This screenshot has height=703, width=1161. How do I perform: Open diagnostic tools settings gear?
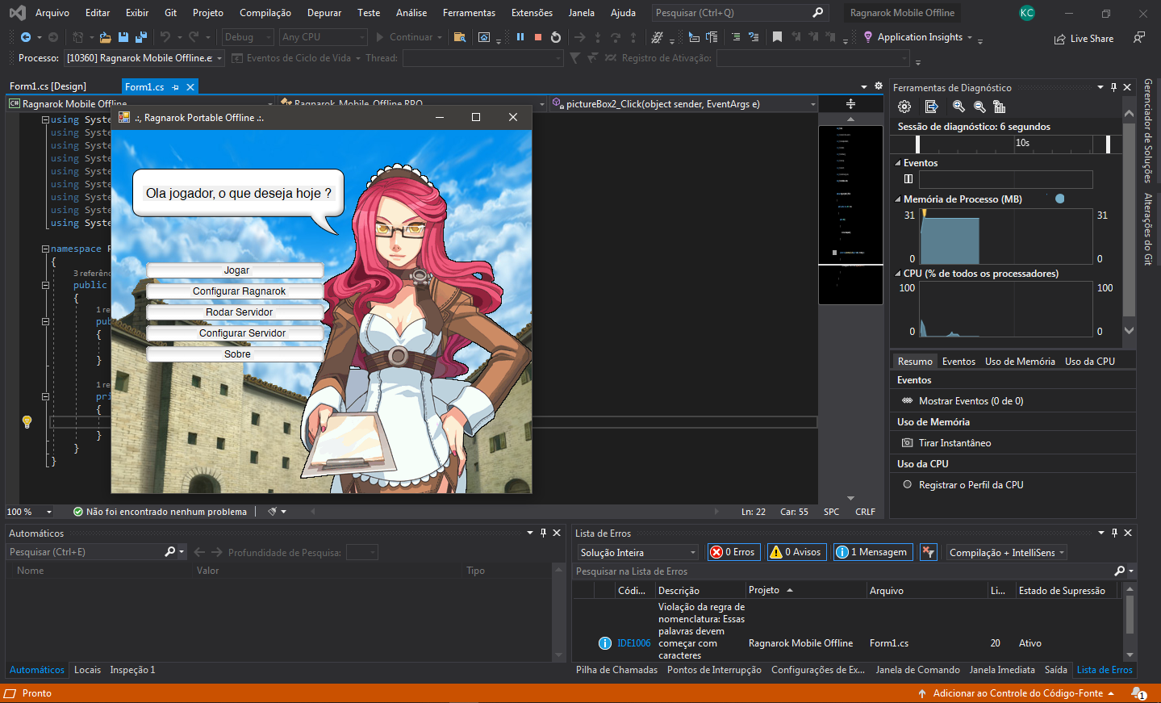[904, 107]
